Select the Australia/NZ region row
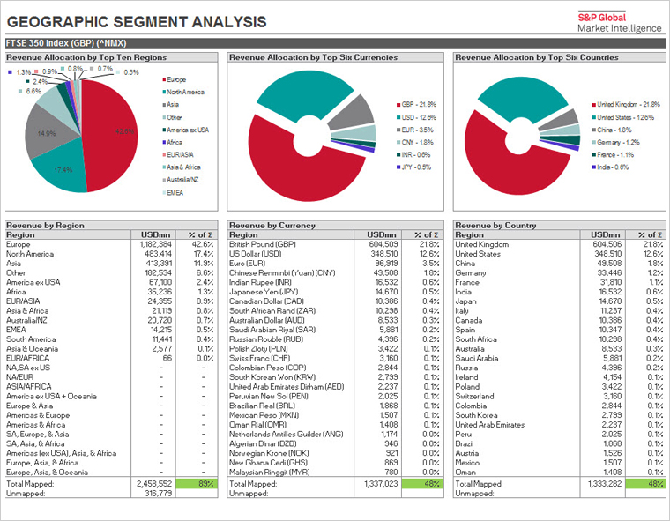670x521 pixels. 112,321
